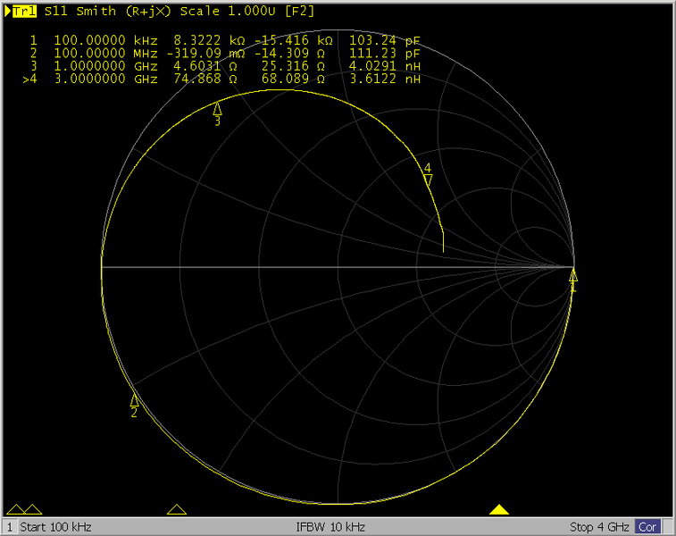Click the Stop 4 GHz field
Viewport: 676px width, 536px height.
point(599,527)
